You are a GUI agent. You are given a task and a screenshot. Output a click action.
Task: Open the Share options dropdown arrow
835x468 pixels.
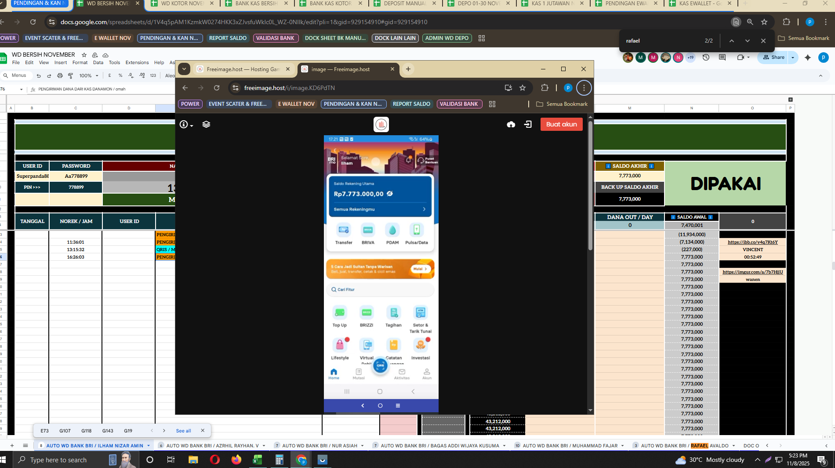(793, 58)
